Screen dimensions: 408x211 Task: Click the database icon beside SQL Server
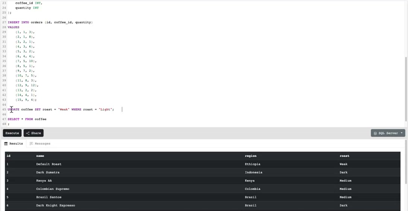click(x=375, y=133)
